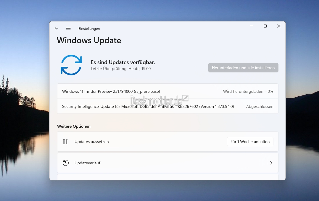This screenshot has width=319, height=201.
Task: Click the Weitere Optionen heading
Action: tap(74, 126)
